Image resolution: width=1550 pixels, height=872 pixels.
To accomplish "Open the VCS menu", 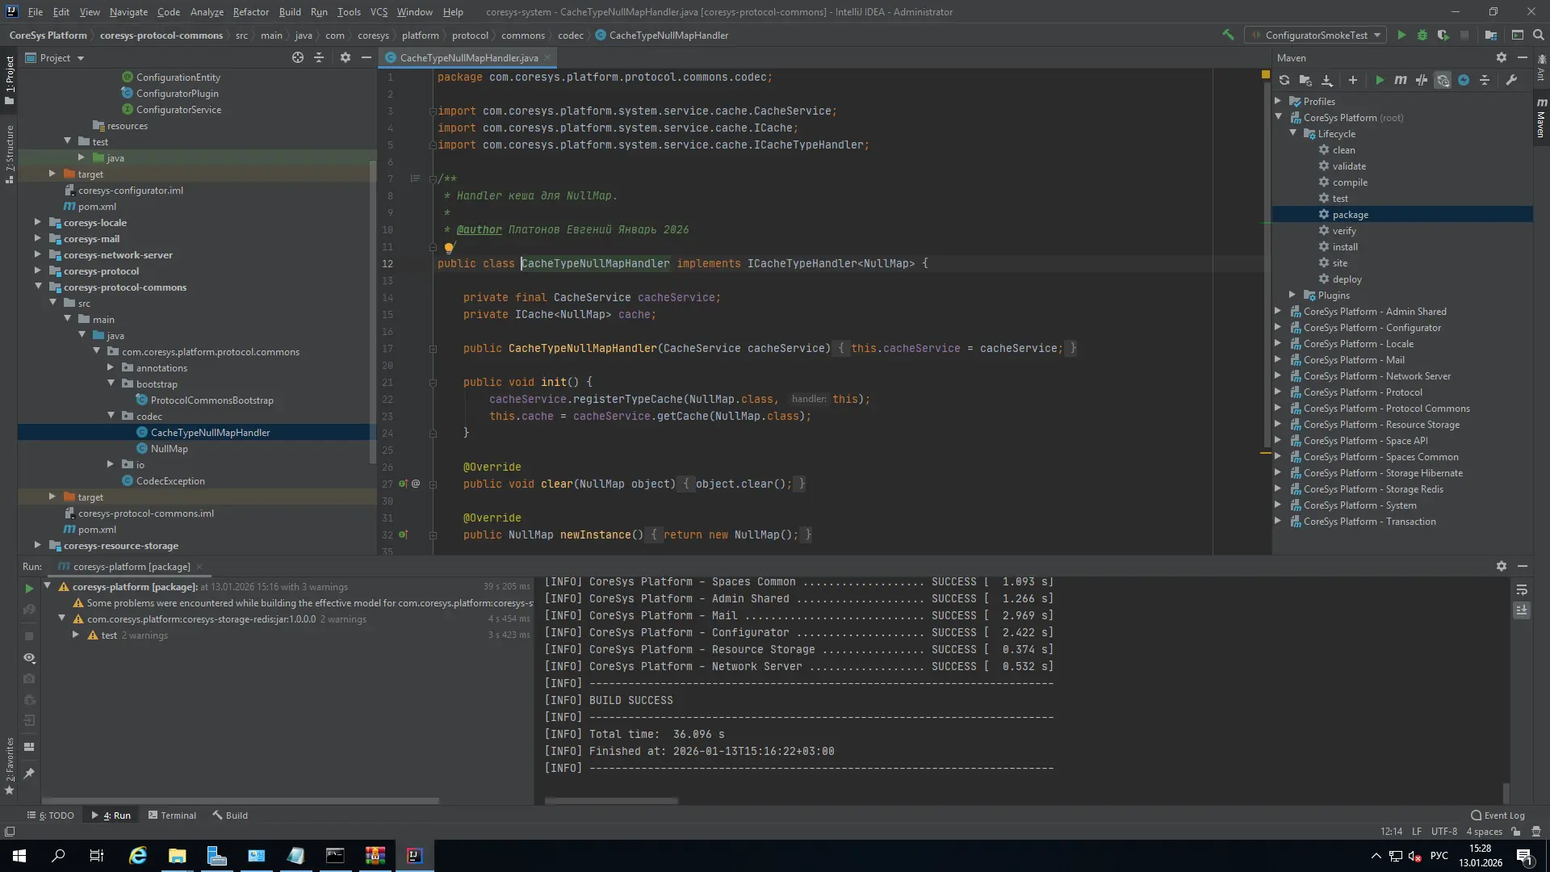I will click(x=379, y=12).
